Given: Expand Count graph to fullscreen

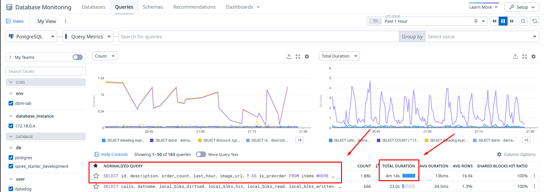Looking at the screenshot, I should click(298, 57).
